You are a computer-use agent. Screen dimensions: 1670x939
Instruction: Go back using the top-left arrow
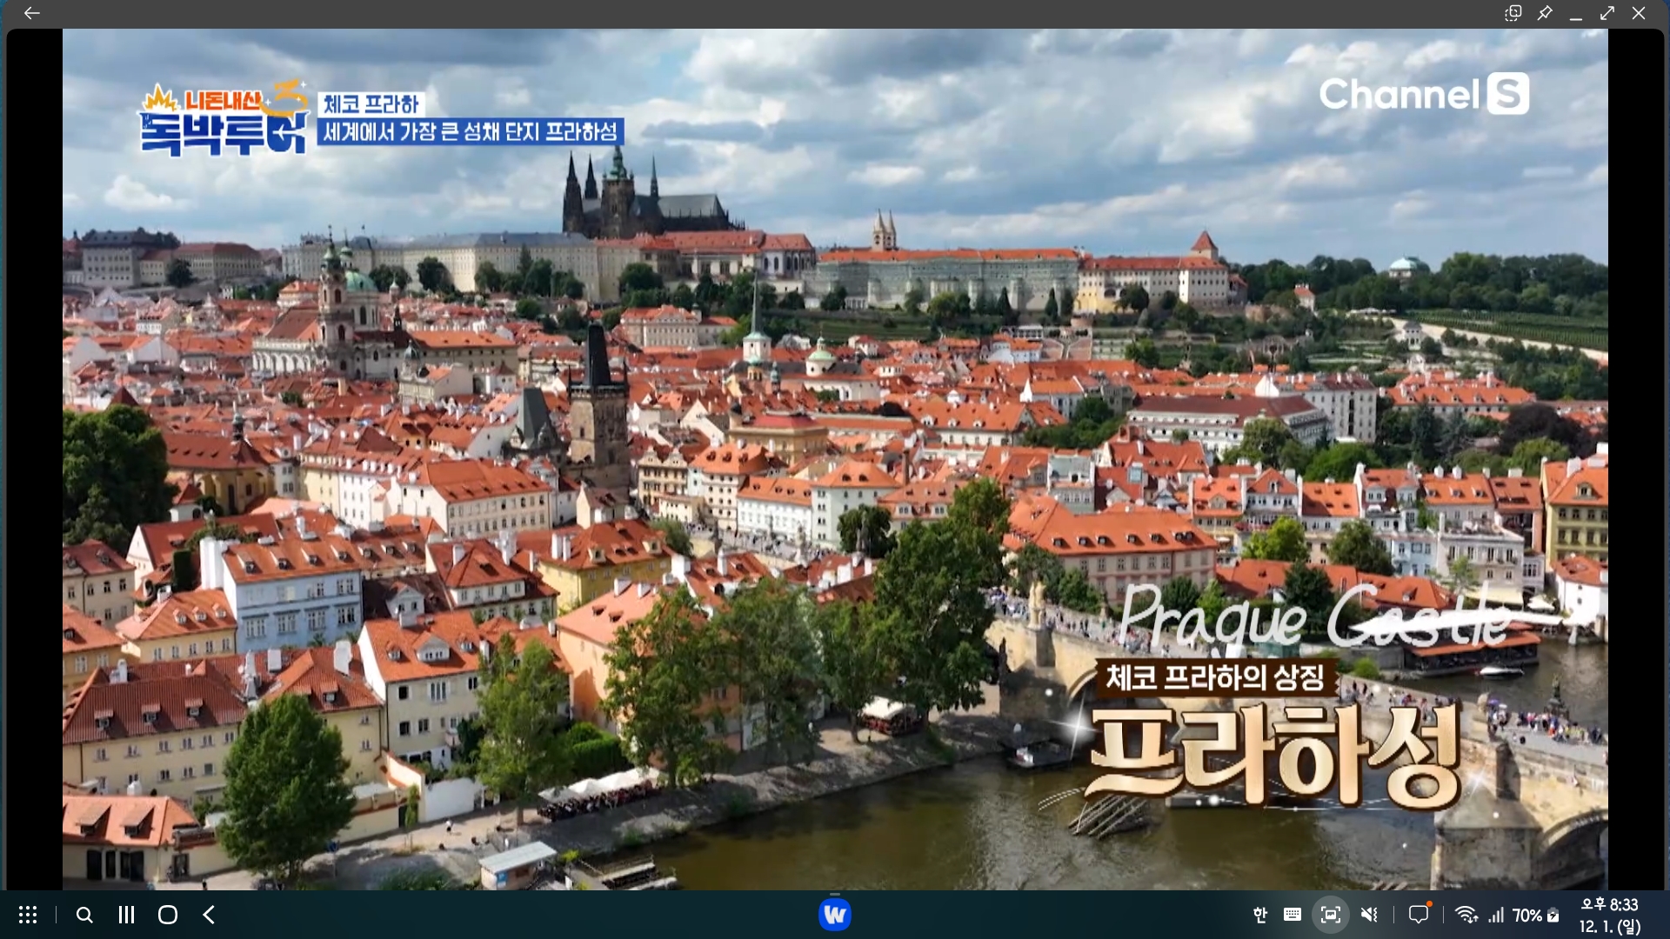[32, 13]
